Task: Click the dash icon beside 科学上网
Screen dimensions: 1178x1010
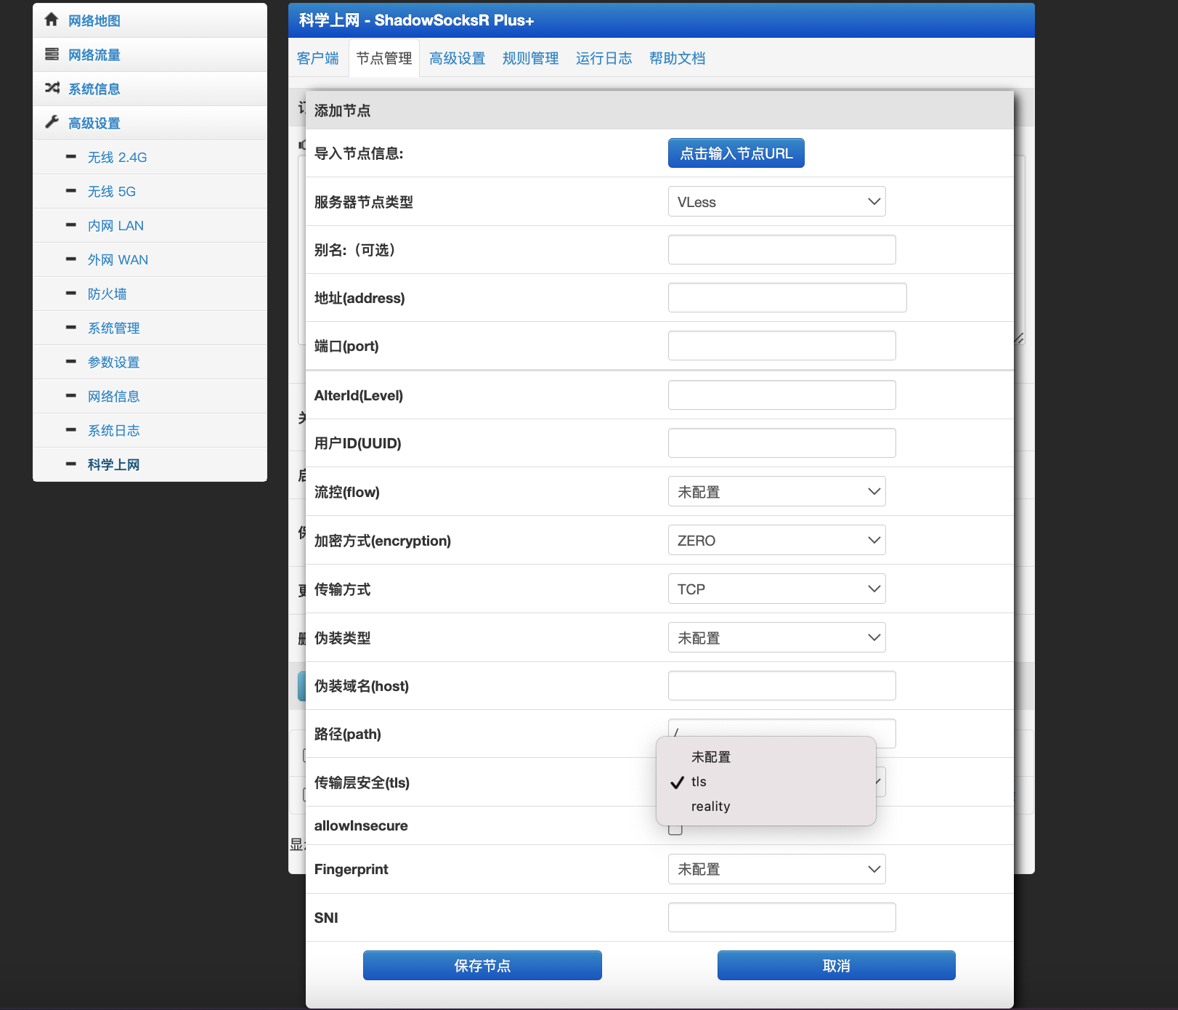Action: click(71, 464)
